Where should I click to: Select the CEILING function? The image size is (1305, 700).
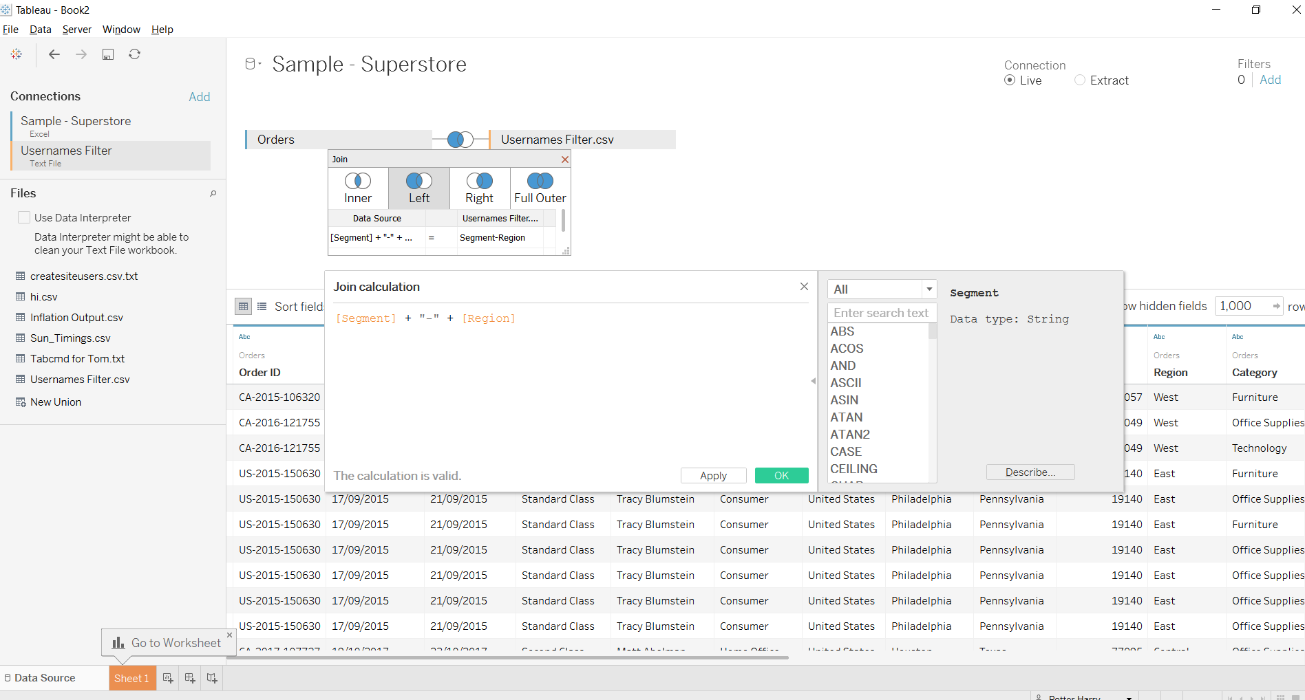coord(853,469)
